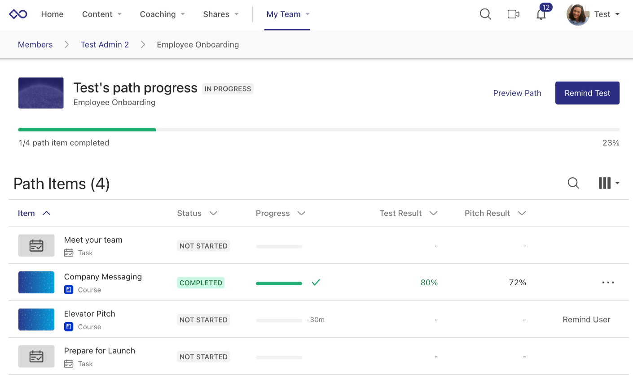Open the Status column filter chevron
The width and height of the screenshot is (633, 375).
213,213
